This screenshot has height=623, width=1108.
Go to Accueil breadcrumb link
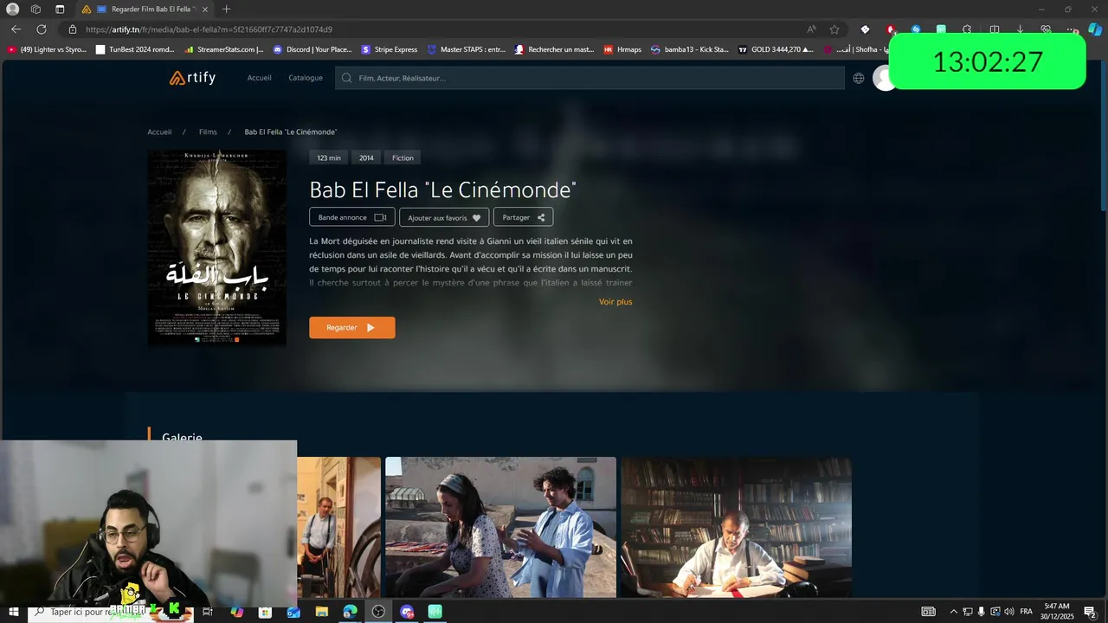159,132
